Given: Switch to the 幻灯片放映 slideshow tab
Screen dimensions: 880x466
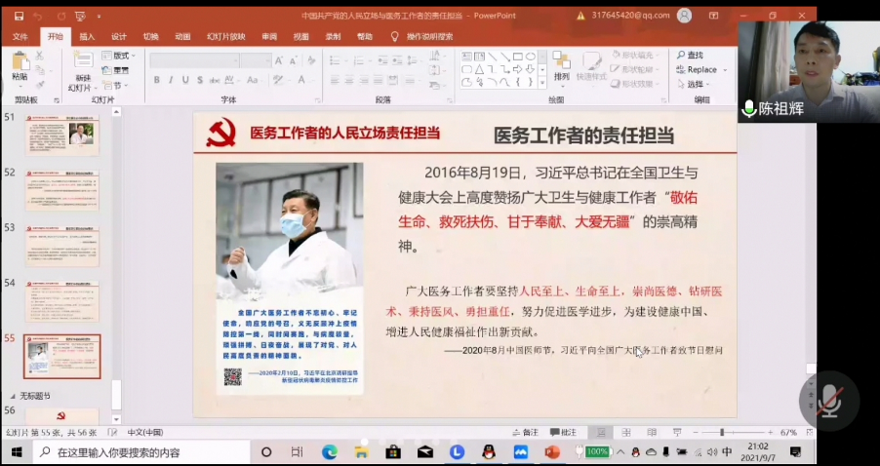Looking at the screenshot, I should pyautogui.click(x=225, y=36).
